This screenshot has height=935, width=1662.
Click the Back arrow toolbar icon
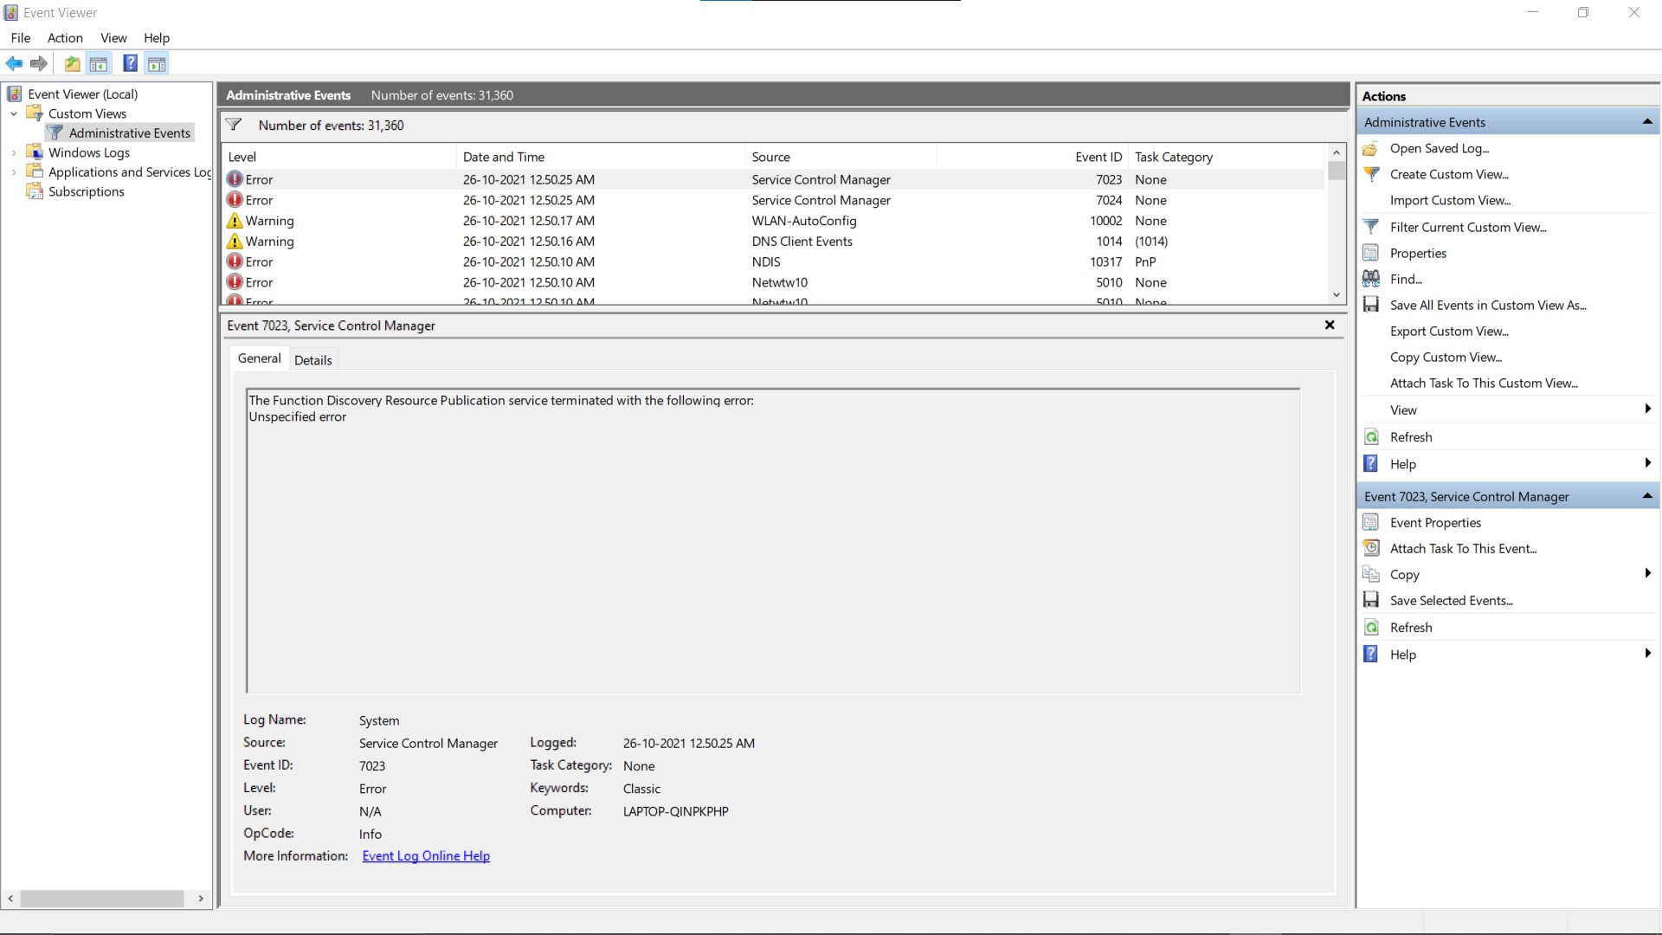[x=14, y=63]
